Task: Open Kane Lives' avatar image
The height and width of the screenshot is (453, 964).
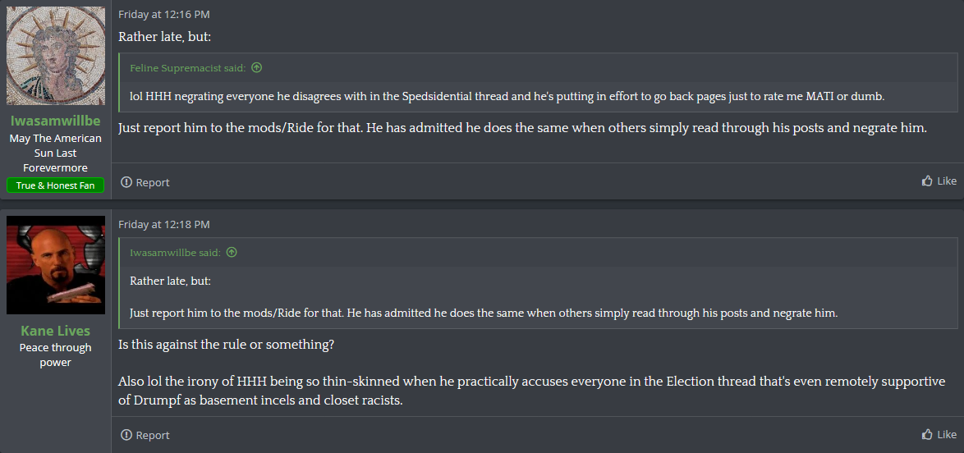Action: 55,265
